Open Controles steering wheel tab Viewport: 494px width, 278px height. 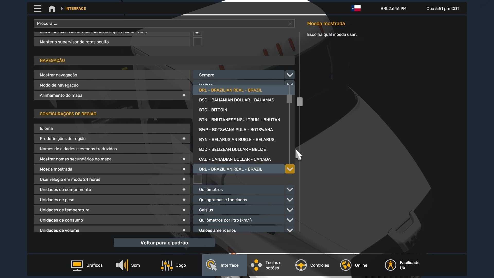pyautogui.click(x=312, y=265)
